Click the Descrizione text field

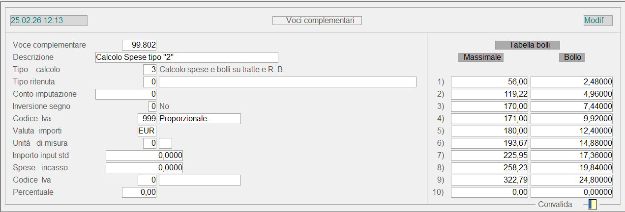pyautogui.click(x=186, y=57)
